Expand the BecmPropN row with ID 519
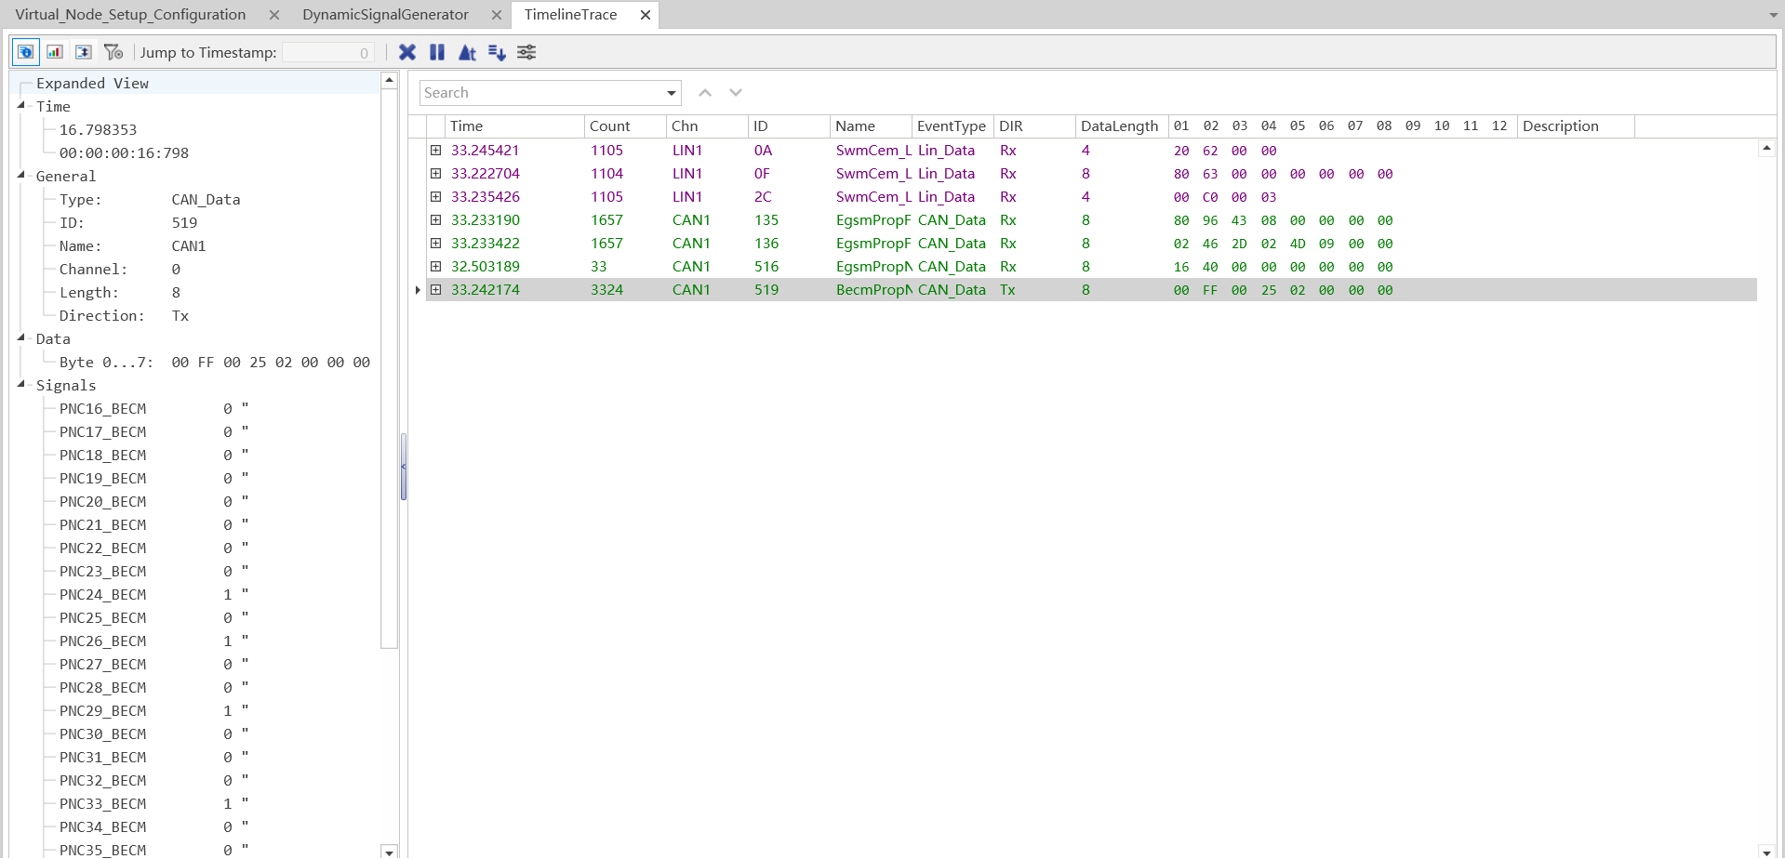 [x=435, y=290]
